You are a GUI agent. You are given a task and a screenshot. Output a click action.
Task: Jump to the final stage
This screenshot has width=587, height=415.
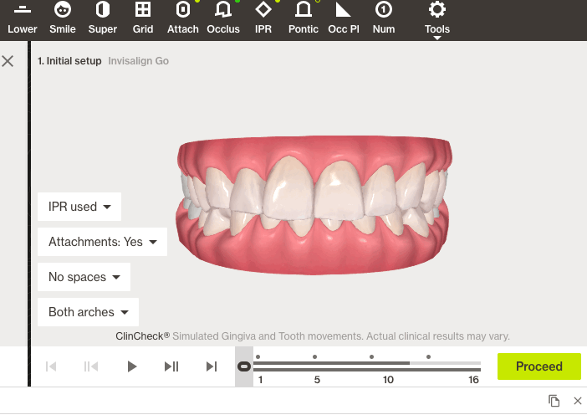point(212,366)
